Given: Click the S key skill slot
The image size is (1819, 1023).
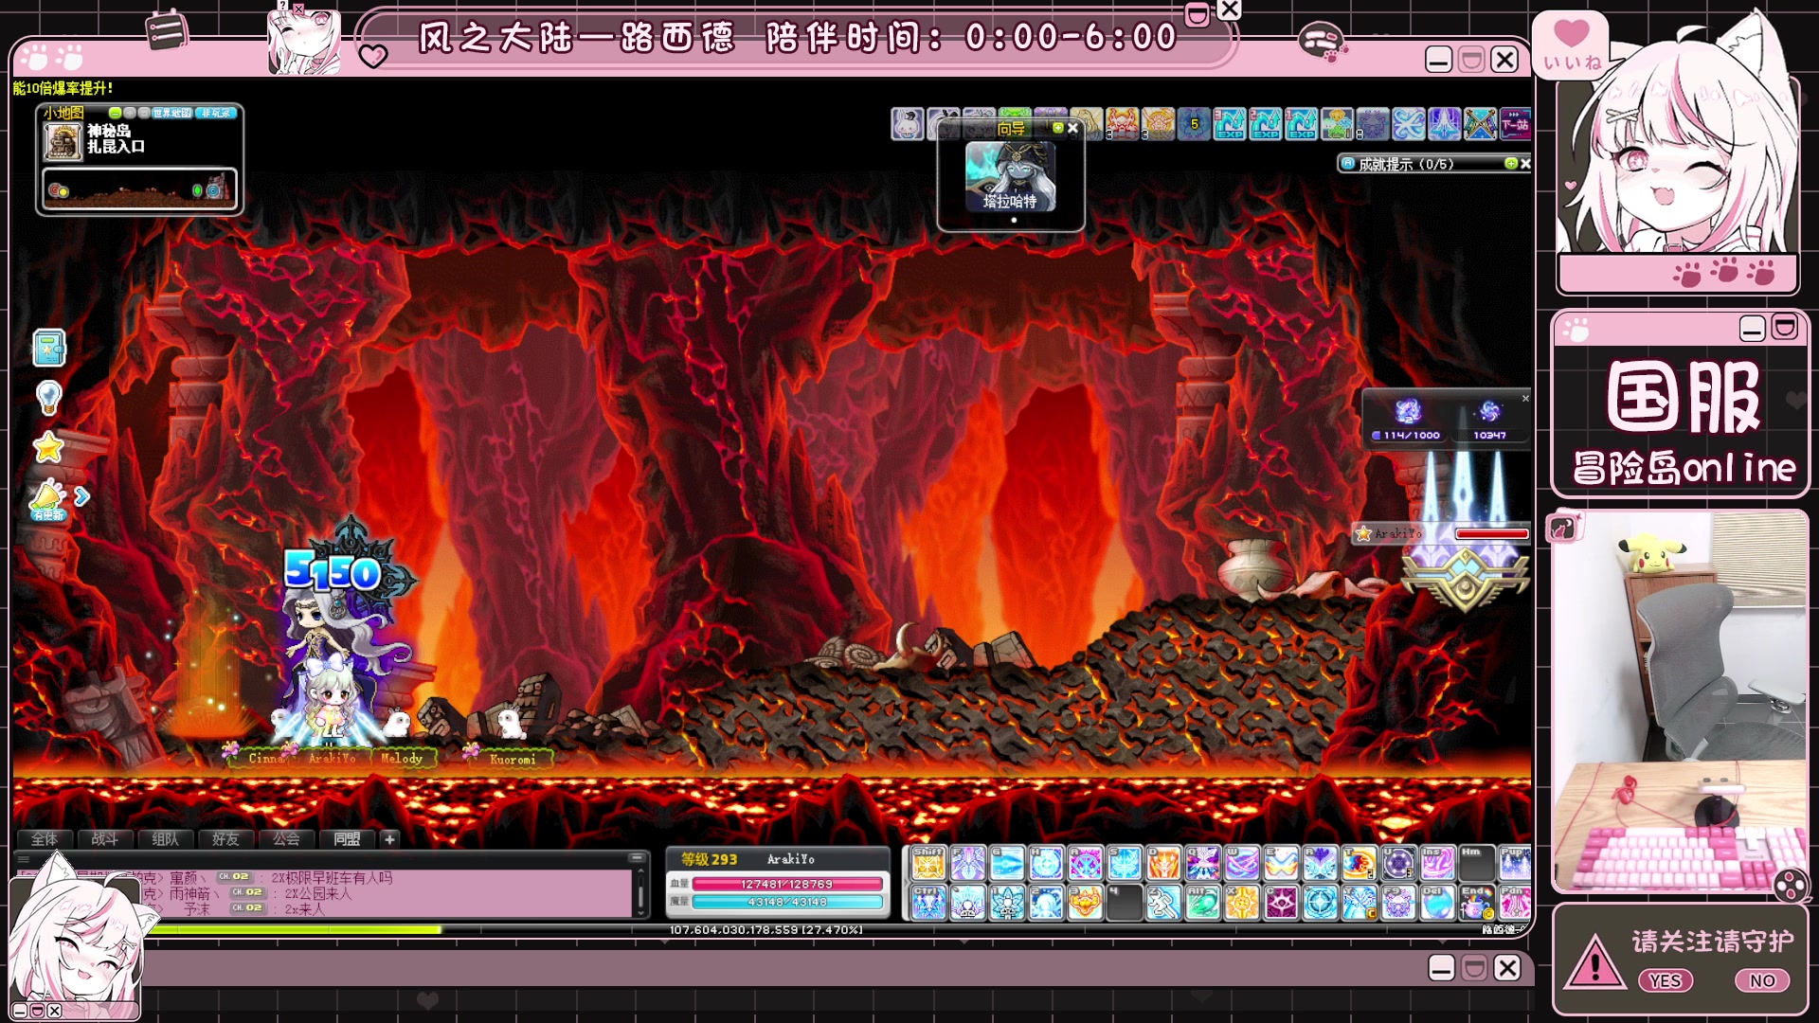Looking at the screenshot, I should [1124, 863].
